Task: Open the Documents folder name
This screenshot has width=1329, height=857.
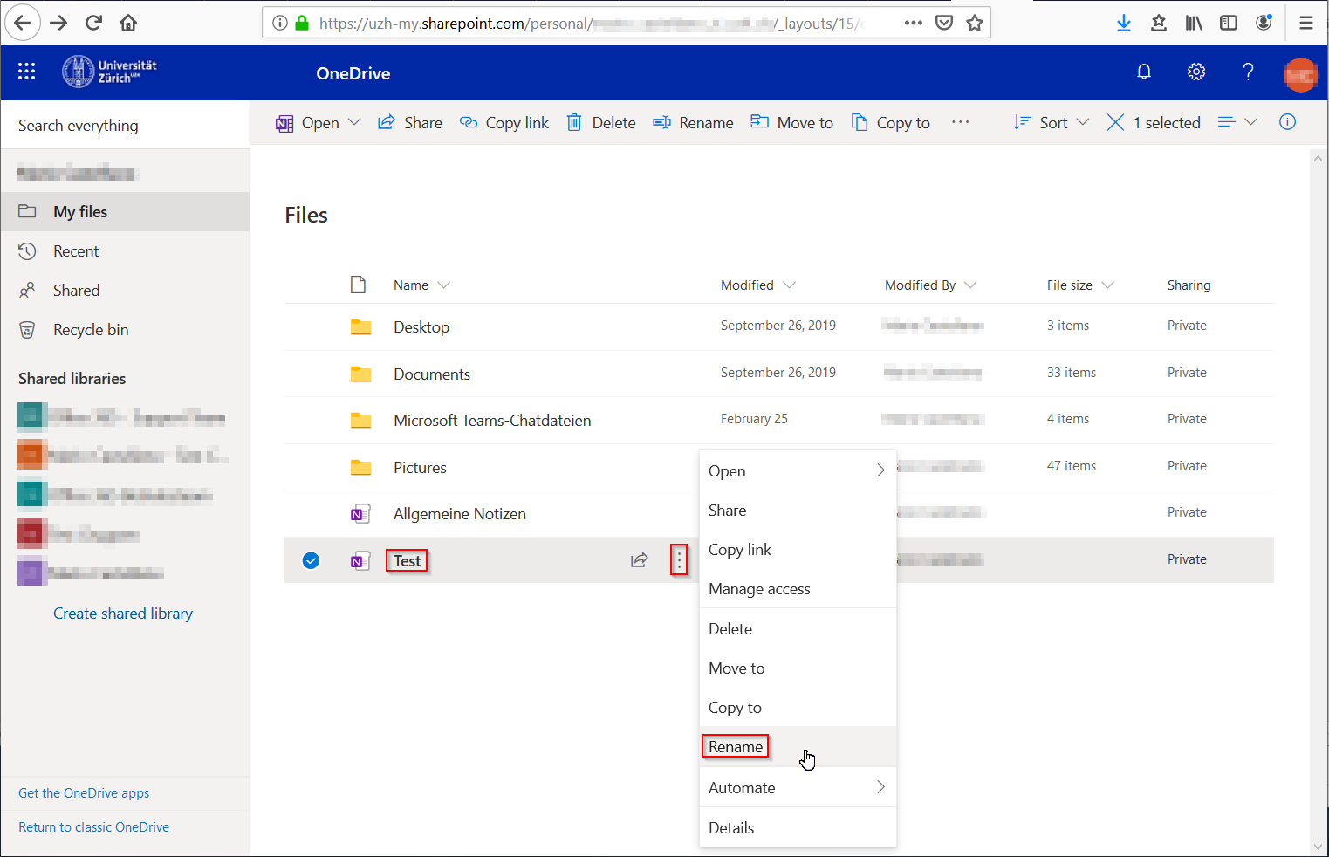Action: coord(432,374)
